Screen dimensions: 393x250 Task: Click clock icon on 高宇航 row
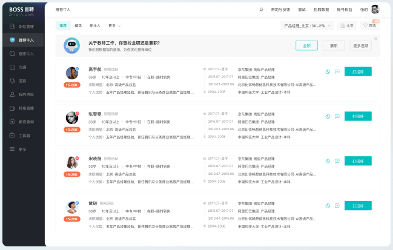point(328,71)
